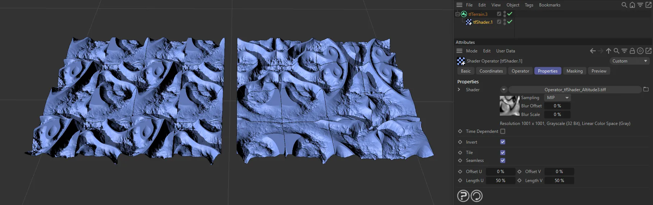Collapse the tfTerrain.3 tree node

click(x=457, y=14)
